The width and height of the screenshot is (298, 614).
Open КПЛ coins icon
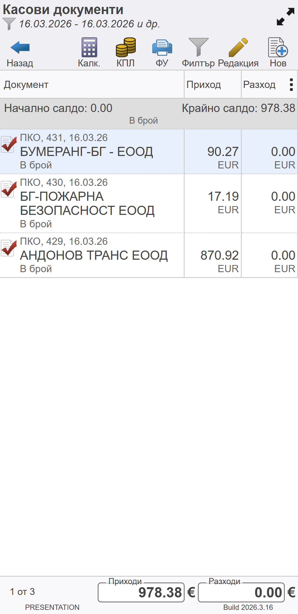coord(126,53)
